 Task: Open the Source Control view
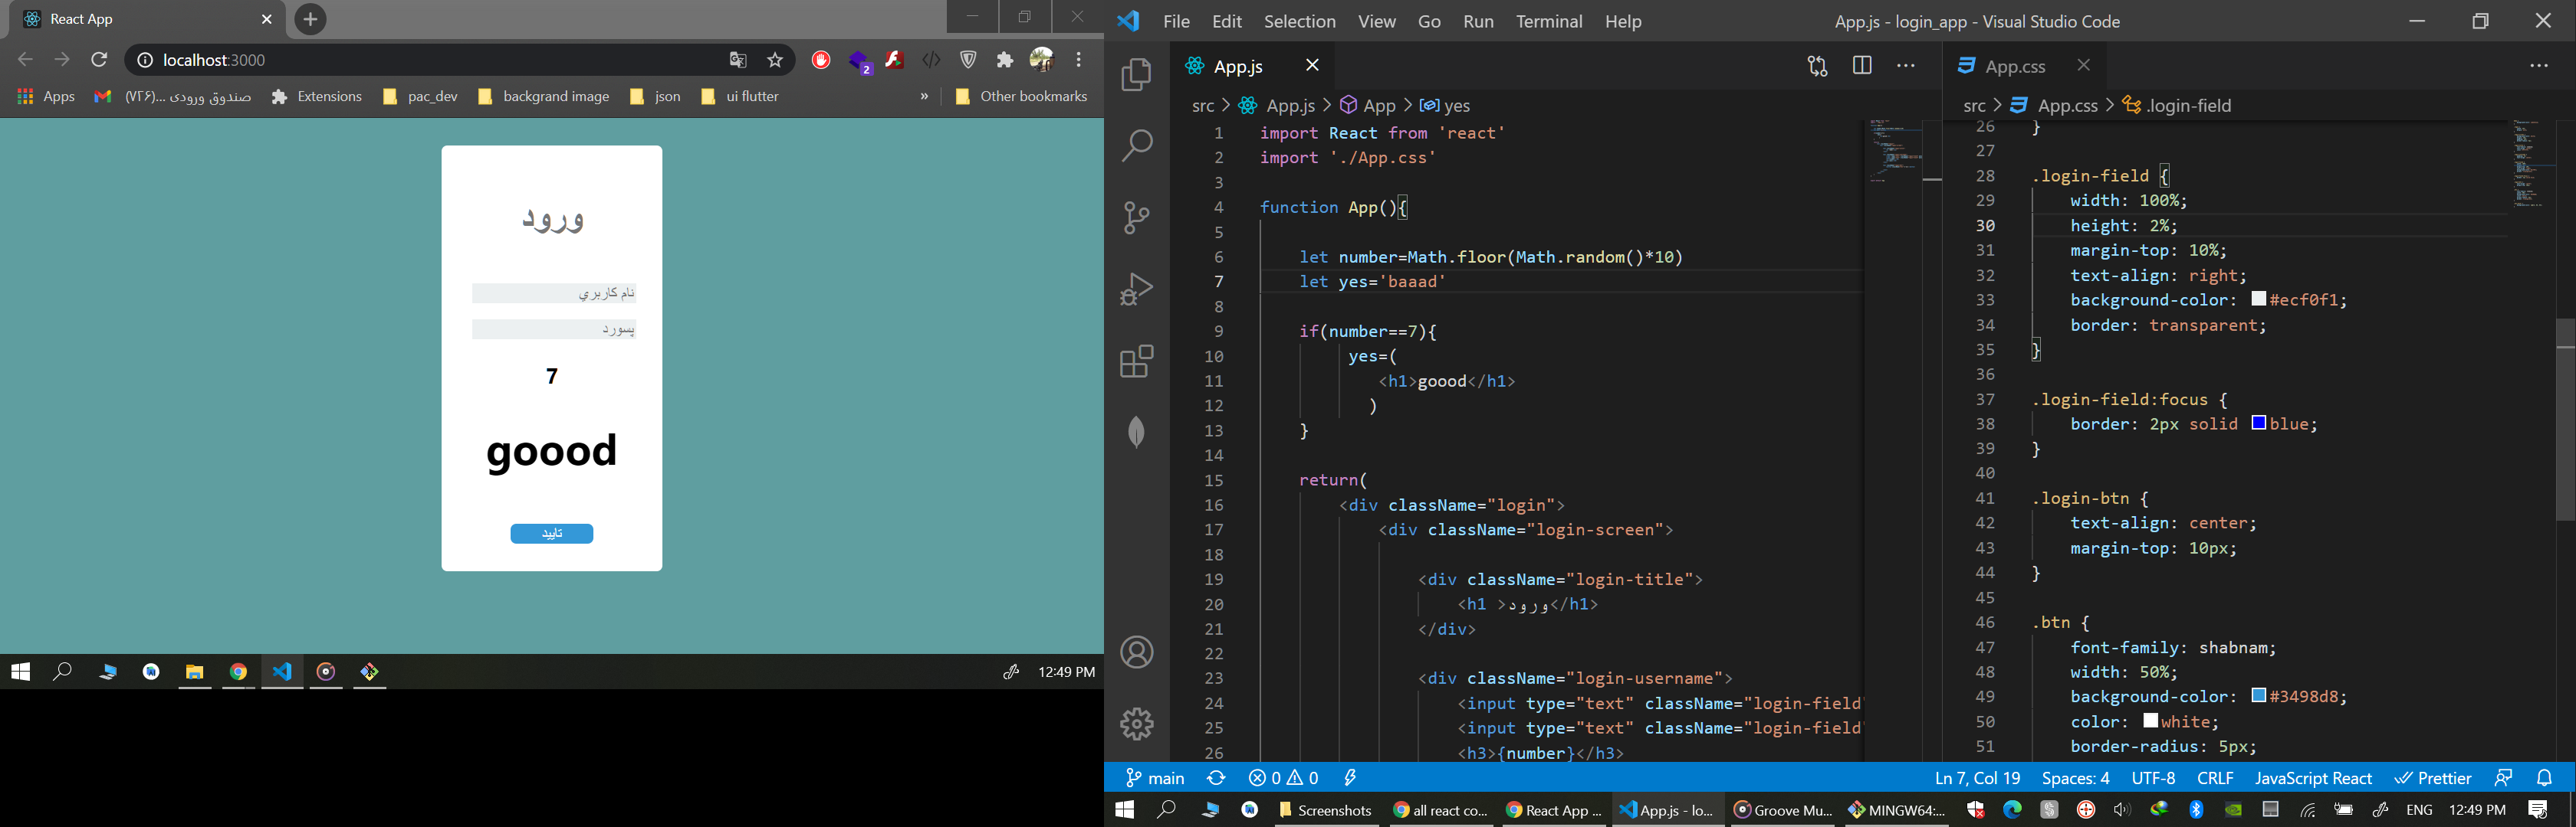(x=1137, y=217)
